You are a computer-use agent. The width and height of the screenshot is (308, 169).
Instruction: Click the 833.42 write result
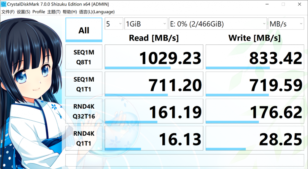[x=255, y=57]
